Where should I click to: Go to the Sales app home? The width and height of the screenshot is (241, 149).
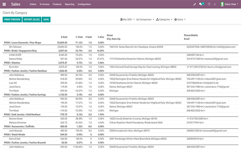pos(16,4)
